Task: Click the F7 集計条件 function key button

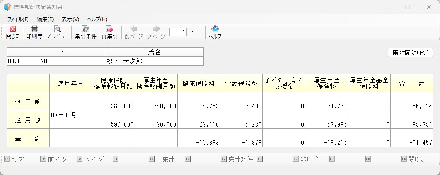Action: click(237, 159)
